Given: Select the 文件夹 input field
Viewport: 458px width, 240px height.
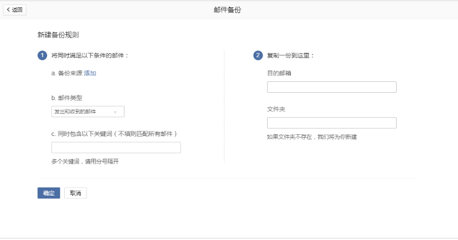Looking at the screenshot, I should (x=331, y=123).
